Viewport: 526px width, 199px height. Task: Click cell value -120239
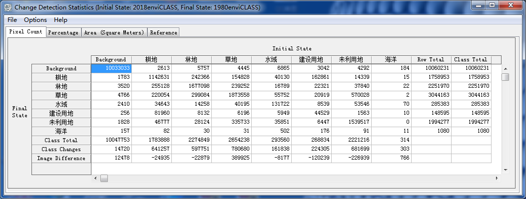pyautogui.click(x=311, y=158)
